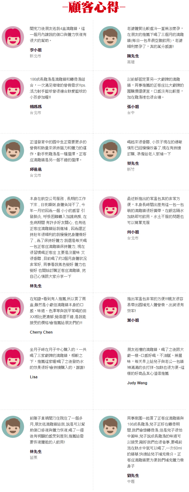Click the avatar beside 李小姐's review
Screen dimensions: 189x492
[x=13, y=37]
